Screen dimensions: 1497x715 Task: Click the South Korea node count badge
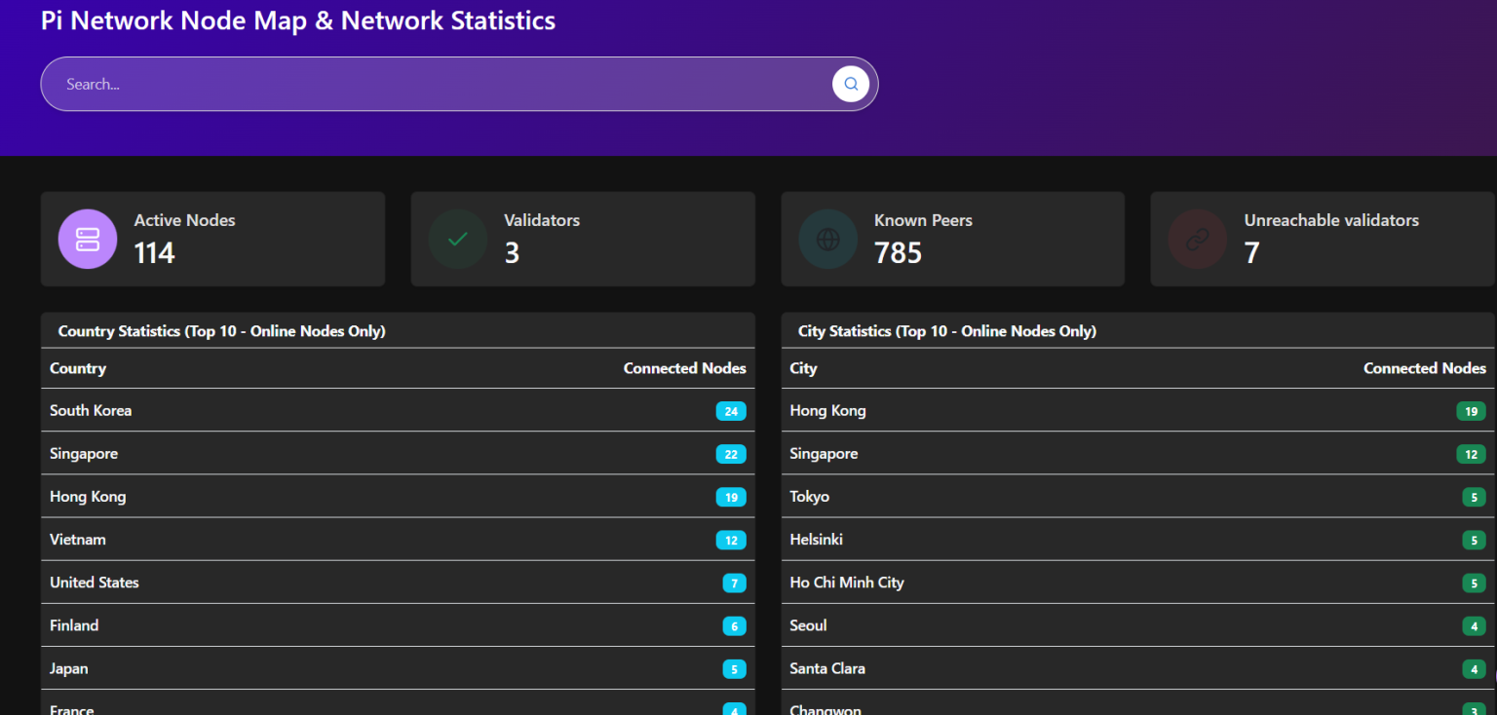(x=731, y=411)
